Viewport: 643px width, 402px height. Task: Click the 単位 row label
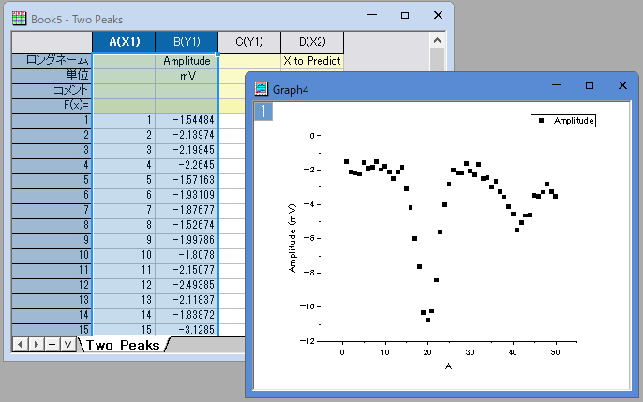[52, 76]
